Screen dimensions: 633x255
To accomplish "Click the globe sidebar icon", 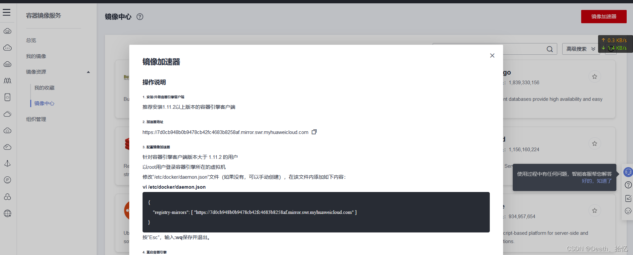I will tap(7, 213).
